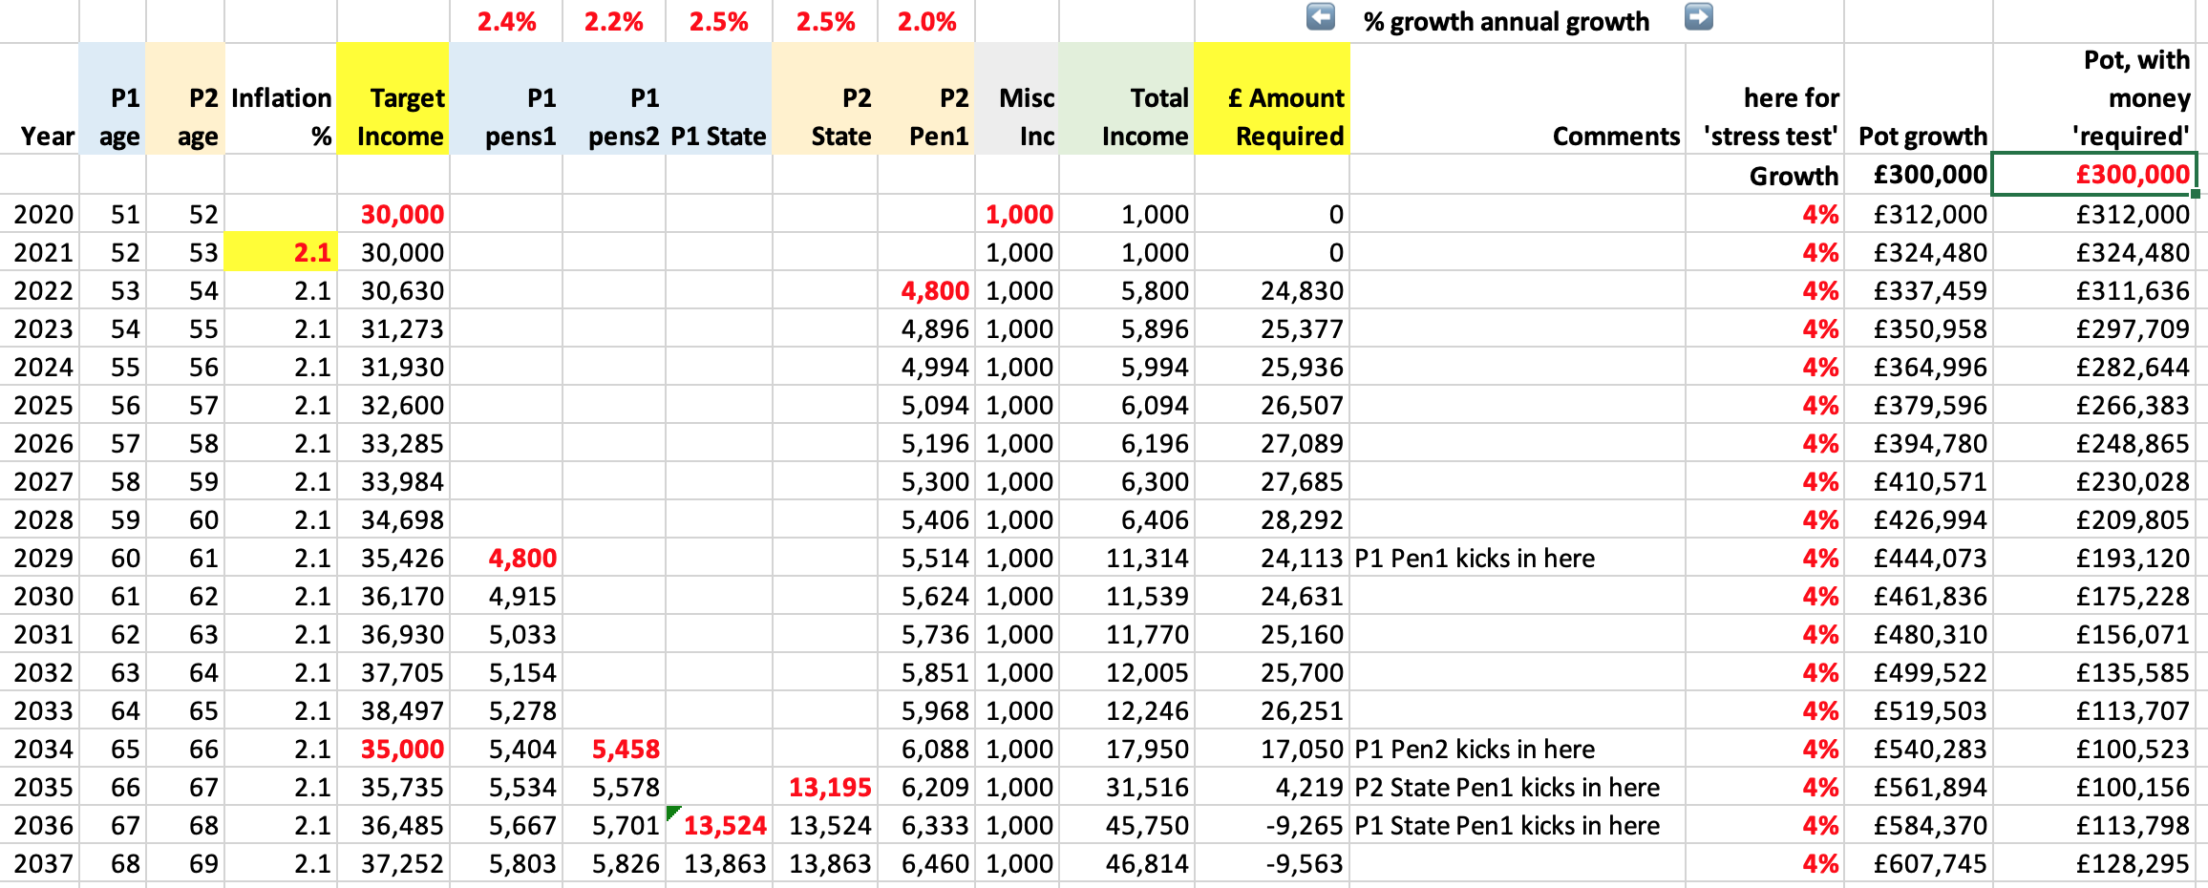
Task: Click the left arrow growth button
Action: point(1321,17)
